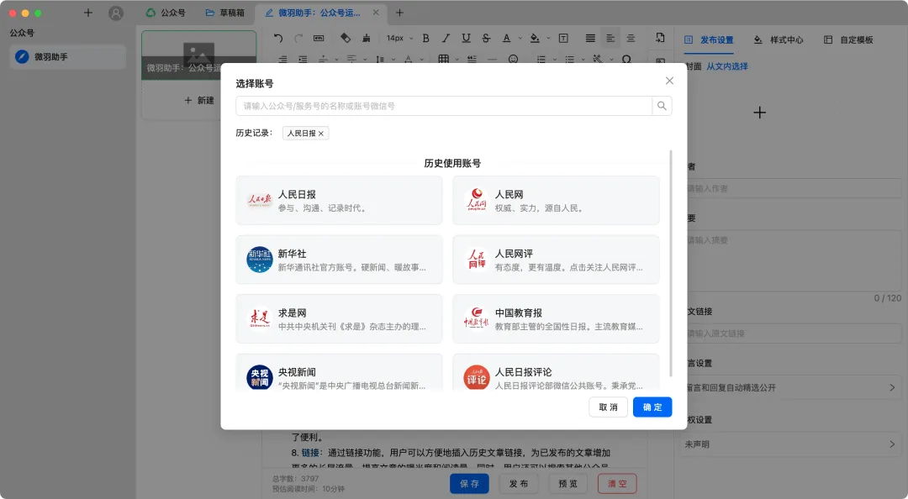This screenshot has width=908, height=499.
Task: Expand the 未声明 copyright setting
Action: (x=892, y=444)
